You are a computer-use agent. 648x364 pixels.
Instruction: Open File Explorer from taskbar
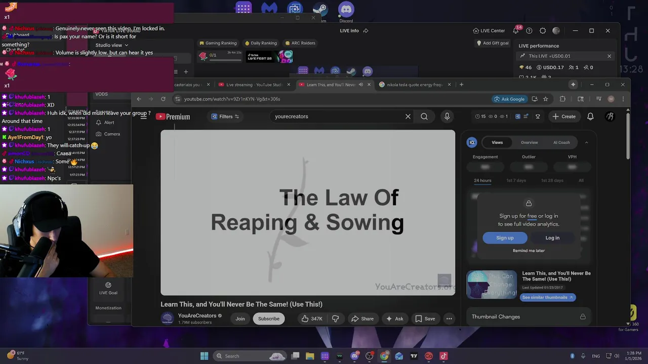310,356
